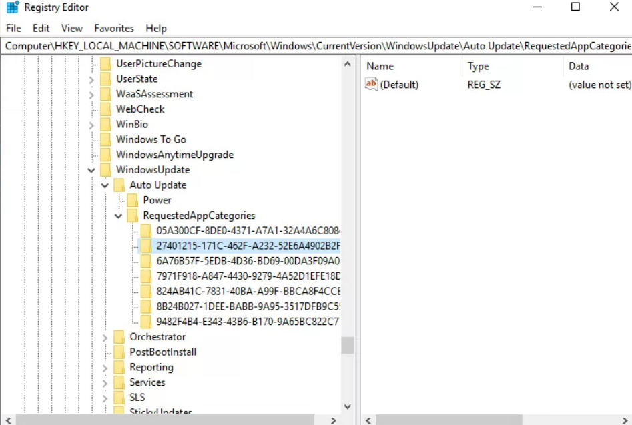The height and width of the screenshot is (425, 632).
Task: Open the File menu
Action: 13,28
